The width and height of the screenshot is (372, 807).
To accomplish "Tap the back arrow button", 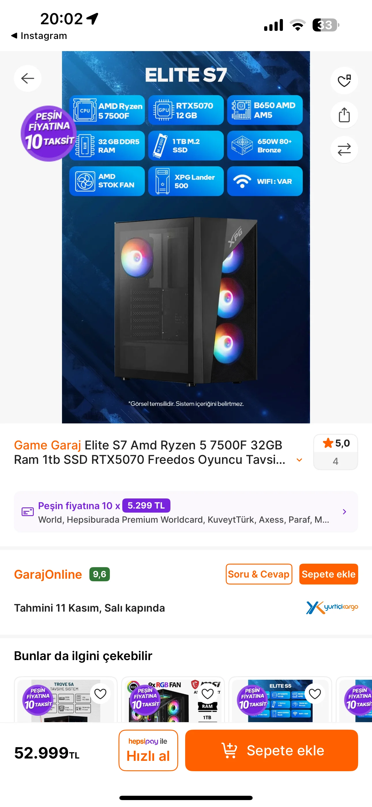I will [x=28, y=78].
